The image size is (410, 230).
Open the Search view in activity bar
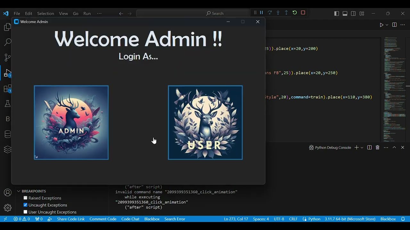(7, 42)
